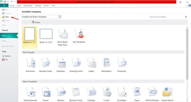Open Options from the backstage sidebar
The width and height of the screenshot is (191, 102).
(x=6, y=56)
